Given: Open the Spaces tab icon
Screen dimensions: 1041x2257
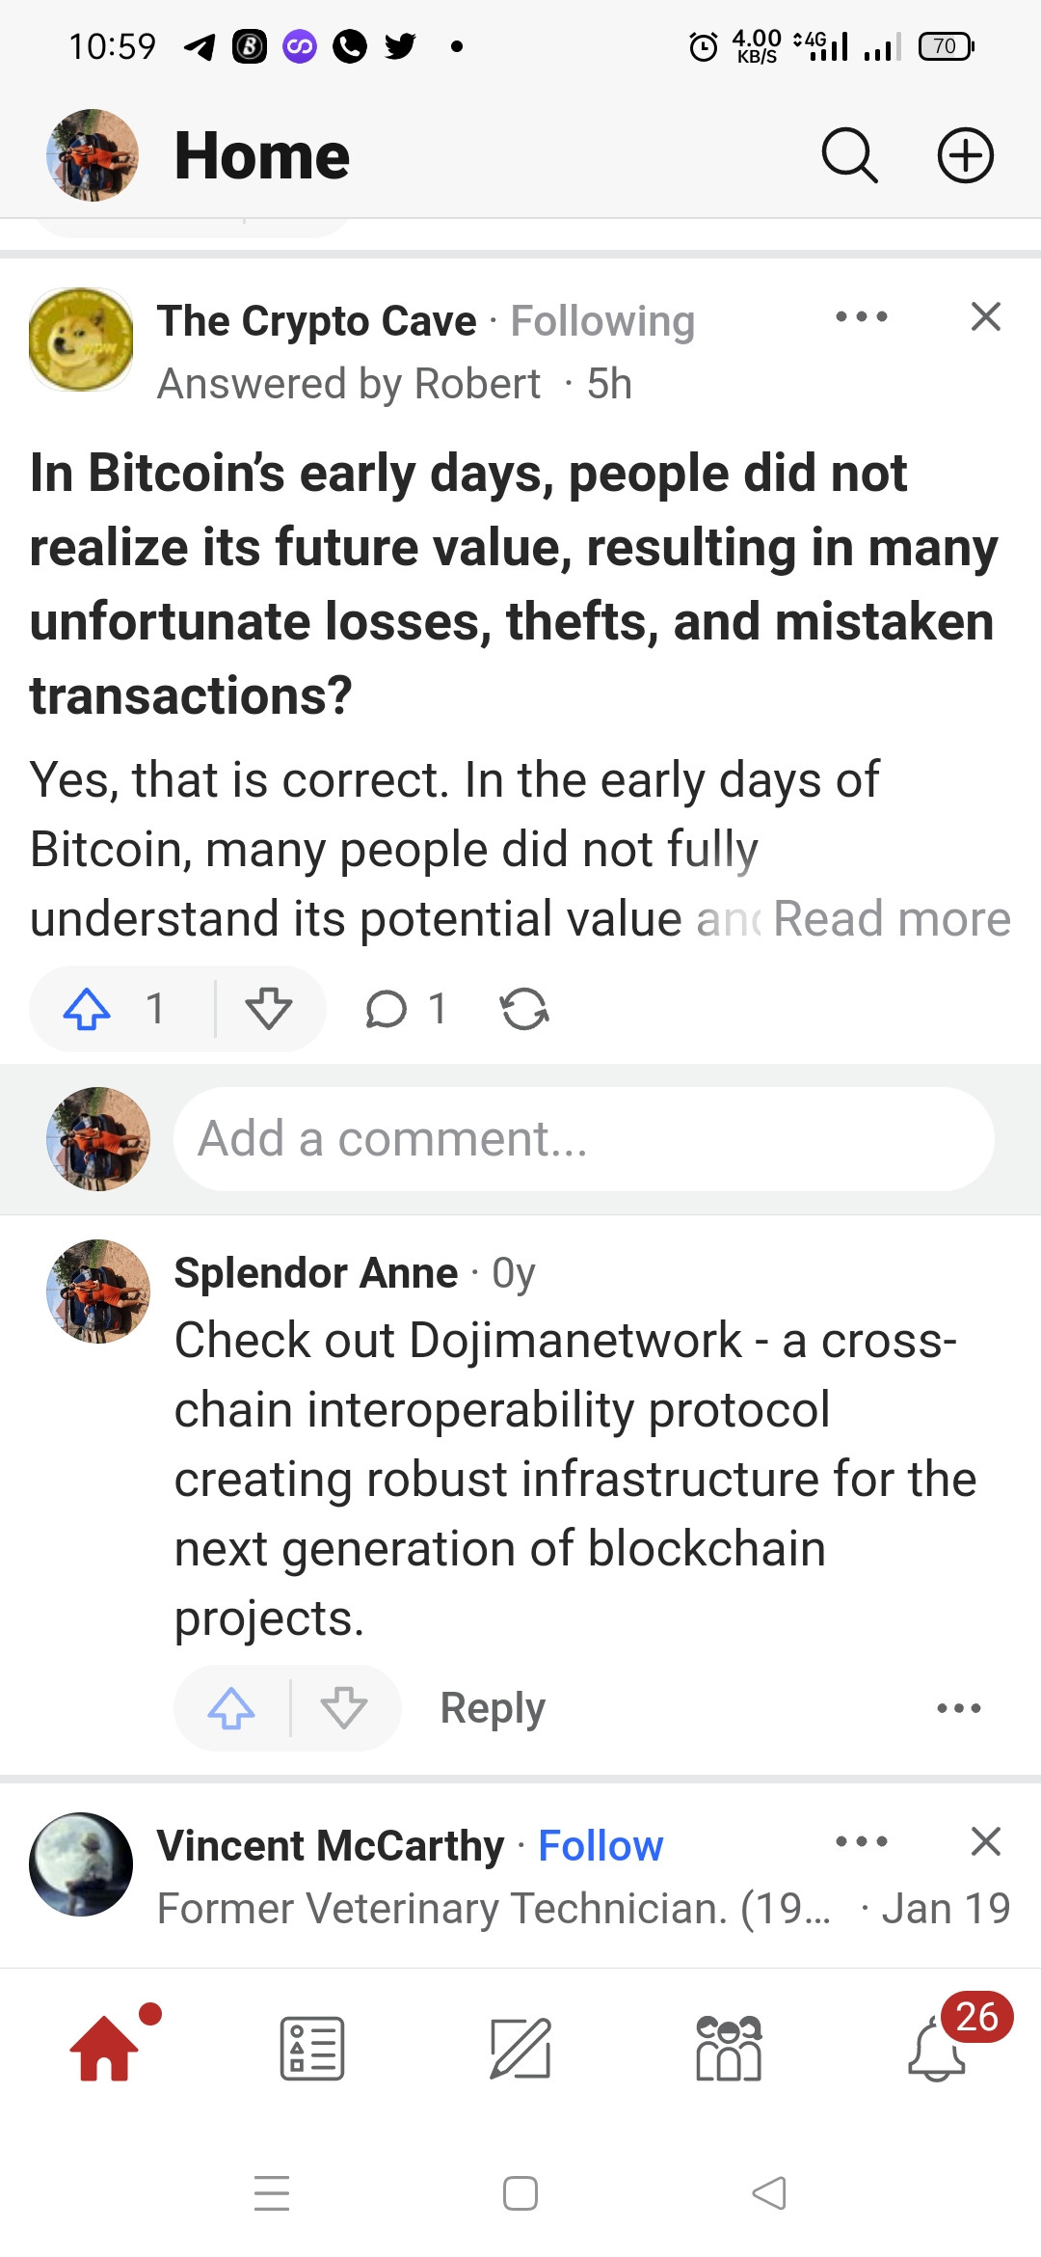Looking at the screenshot, I should (729, 2049).
